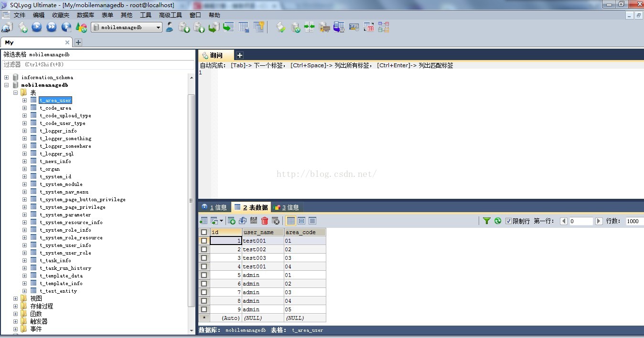Open the 数据库 menu
This screenshot has height=338, width=644.
click(x=86, y=15)
